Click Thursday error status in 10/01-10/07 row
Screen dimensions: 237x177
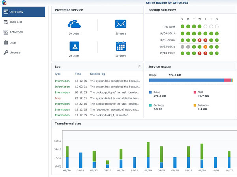pyautogui.click(x=205, y=40)
